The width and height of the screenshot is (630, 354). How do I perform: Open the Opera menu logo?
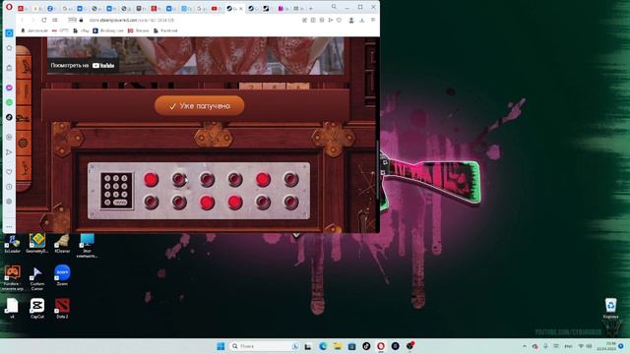(9, 7)
